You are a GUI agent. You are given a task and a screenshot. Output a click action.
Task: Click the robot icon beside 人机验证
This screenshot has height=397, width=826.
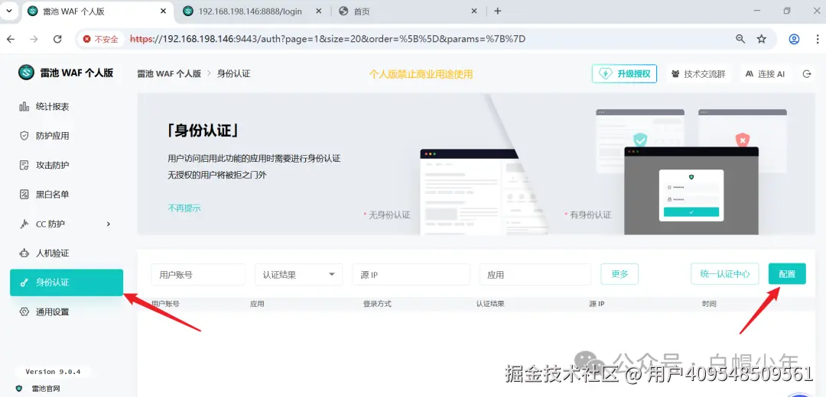tap(24, 253)
